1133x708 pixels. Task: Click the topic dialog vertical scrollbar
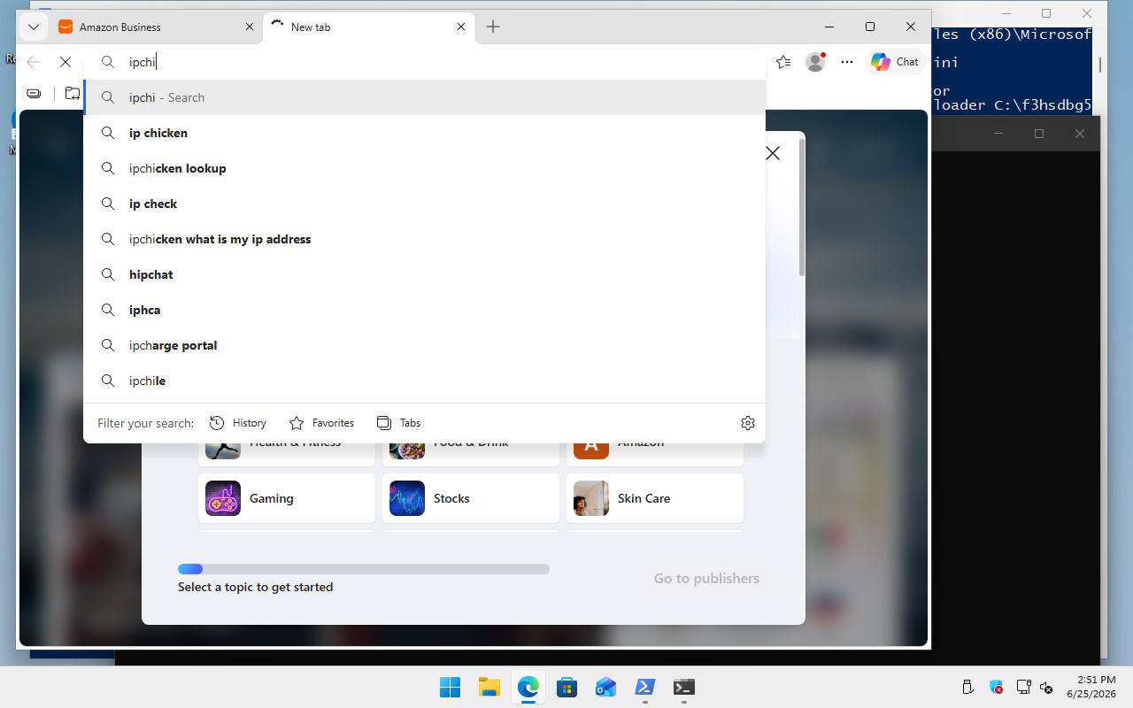coord(802,208)
